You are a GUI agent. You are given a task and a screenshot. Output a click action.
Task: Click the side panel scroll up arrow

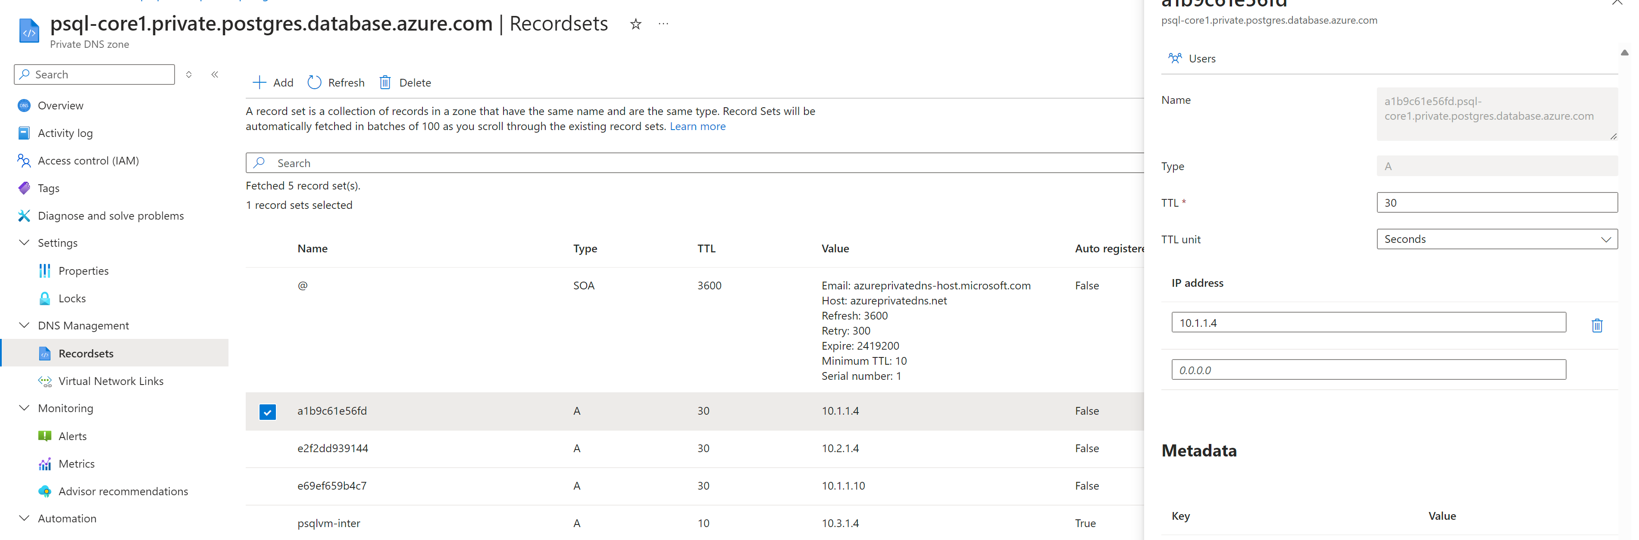tap(1624, 53)
